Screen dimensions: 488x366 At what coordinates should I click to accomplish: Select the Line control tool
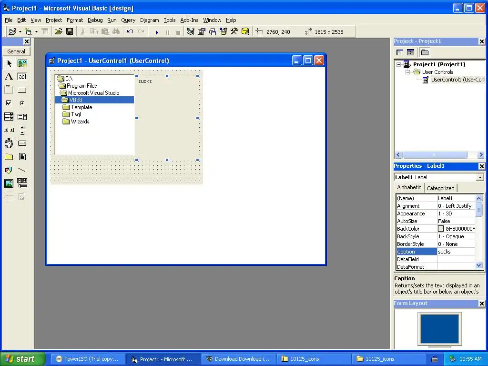22,170
